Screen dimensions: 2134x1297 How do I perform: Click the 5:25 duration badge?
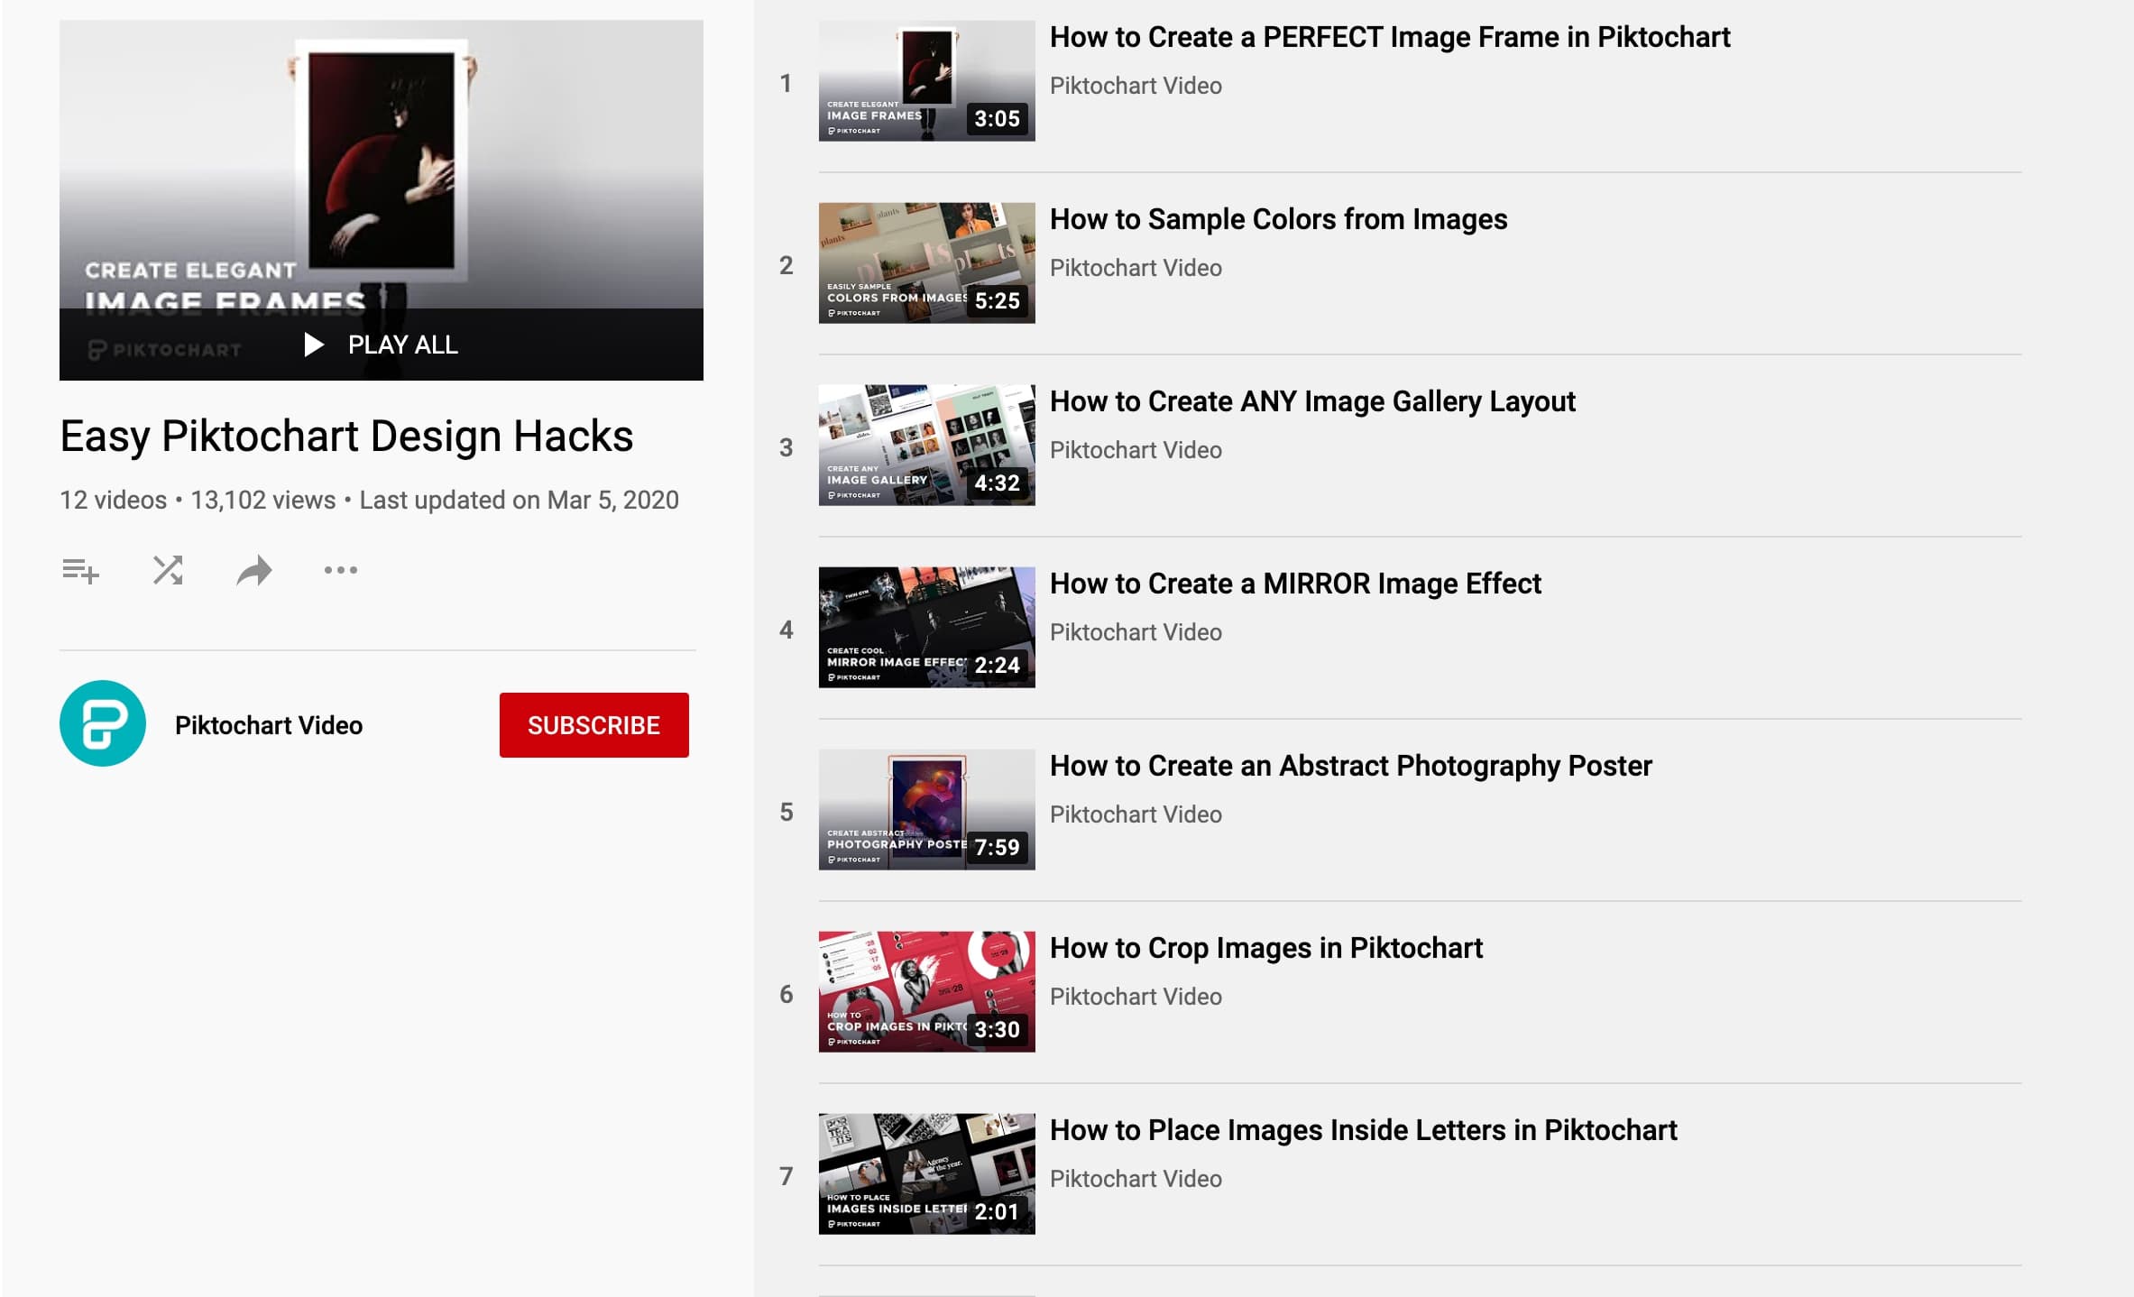tap(997, 300)
